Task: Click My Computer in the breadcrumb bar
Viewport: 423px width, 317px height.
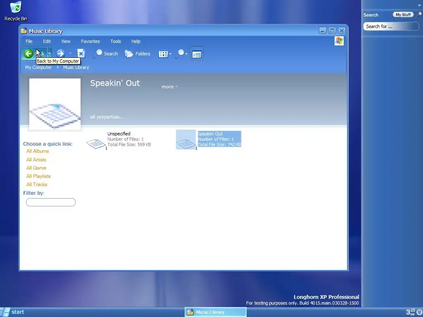Action: [x=38, y=67]
